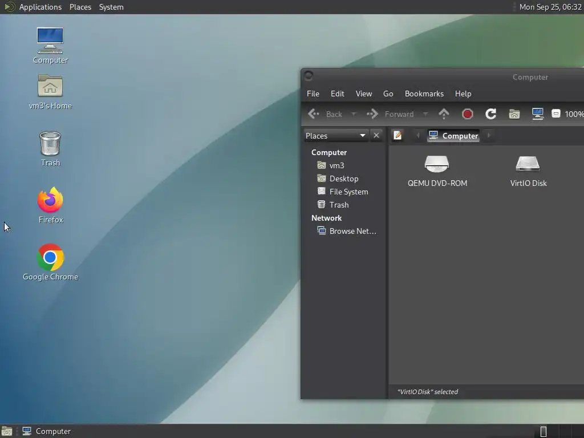The image size is (584, 438).
Task: Click the Computer toolbar icon
Action: coord(537,114)
